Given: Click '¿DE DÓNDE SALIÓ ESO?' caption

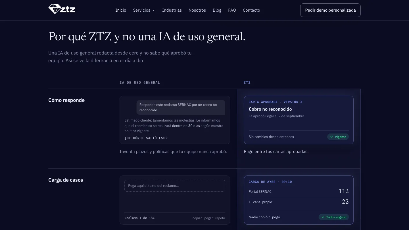Looking at the screenshot, I should tap(146, 138).
